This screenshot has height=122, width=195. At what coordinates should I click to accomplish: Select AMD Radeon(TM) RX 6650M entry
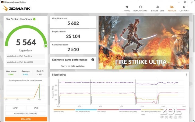26,62
